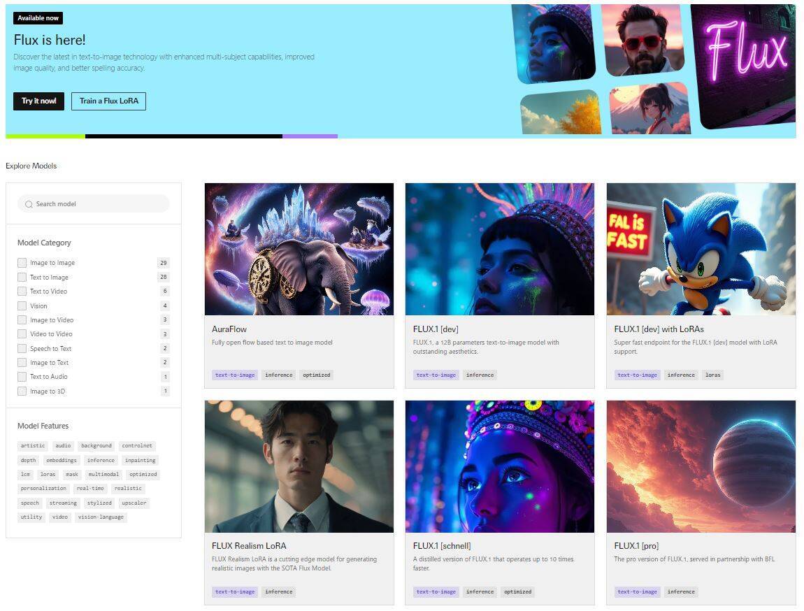Click the inpainting feature tag

pos(140,461)
